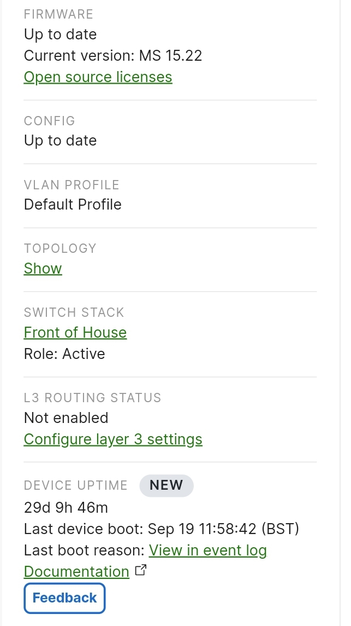Open the Open source licenses page
This screenshot has width=351, height=626.
point(98,77)
